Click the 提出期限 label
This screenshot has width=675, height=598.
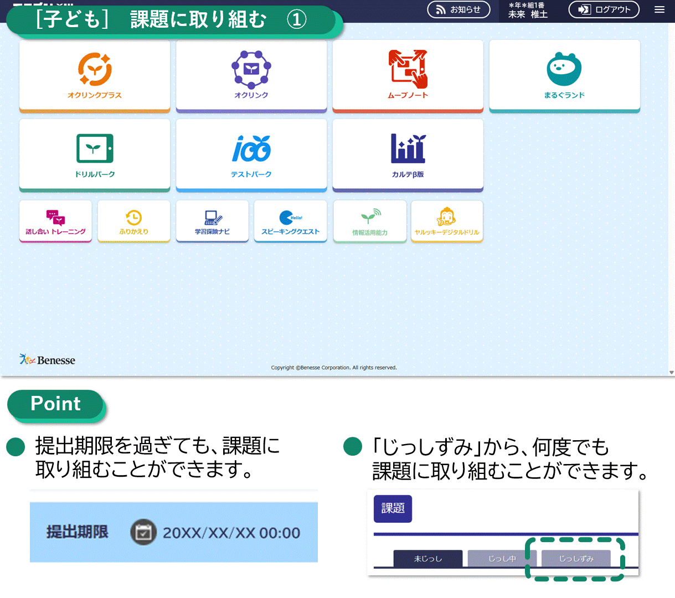78,532
